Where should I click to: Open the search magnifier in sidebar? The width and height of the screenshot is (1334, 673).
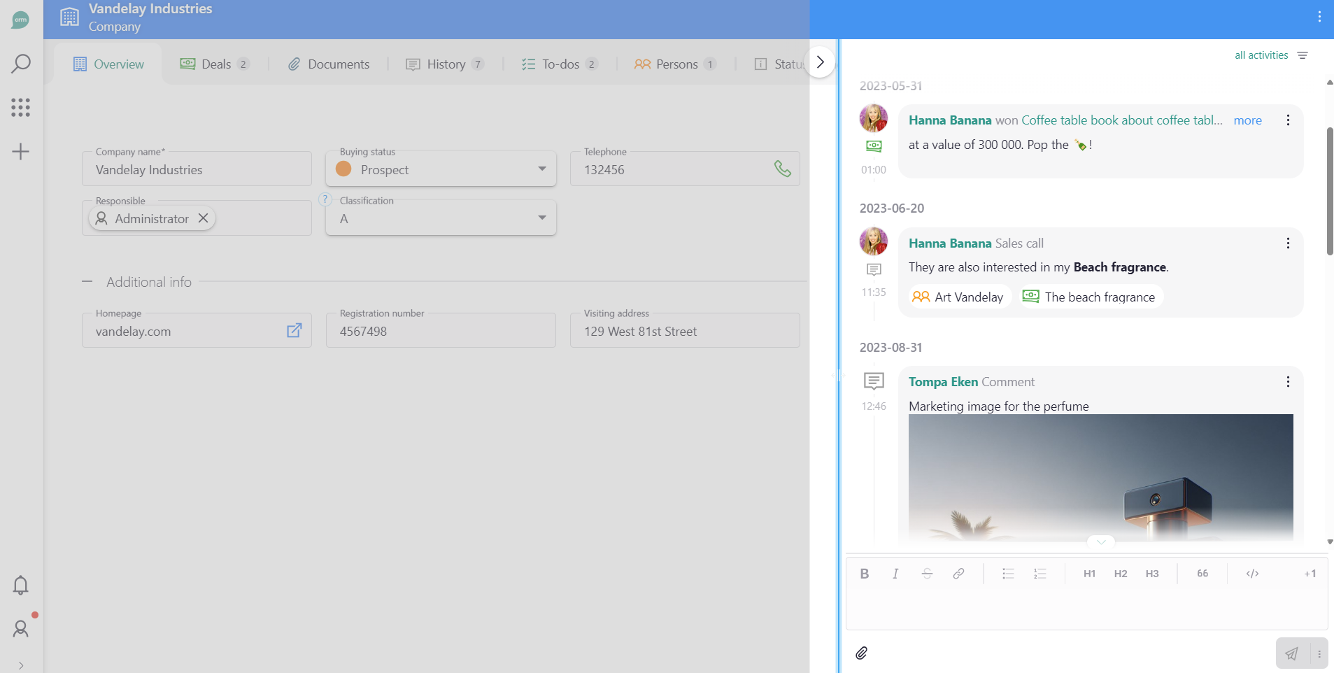[x=21, y=64]
